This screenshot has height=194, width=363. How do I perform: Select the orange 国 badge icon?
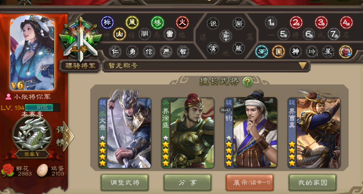(x=278, y=52)
